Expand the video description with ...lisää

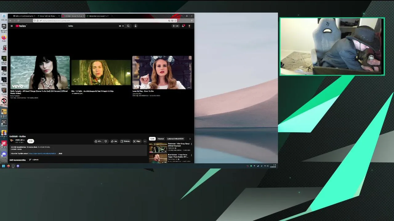pos(60,153)
